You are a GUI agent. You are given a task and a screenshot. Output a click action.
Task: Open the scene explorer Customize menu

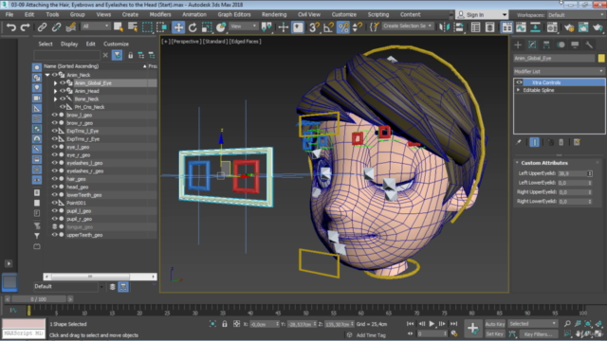pyautogui.click(x=116, y=45)
